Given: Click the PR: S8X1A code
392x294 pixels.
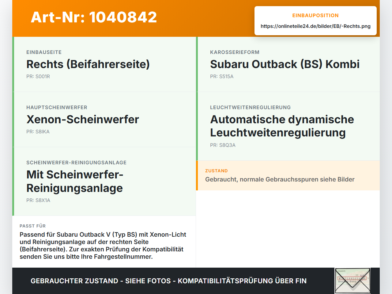Looking at the screenshot, I should click(x=38, y=200).
